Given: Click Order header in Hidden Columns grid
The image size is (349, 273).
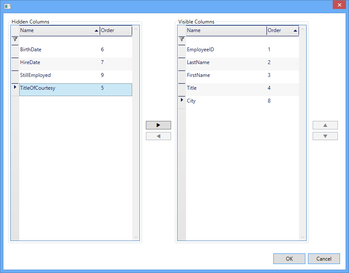Looking at the screenshot, I should tap(115, 31).
